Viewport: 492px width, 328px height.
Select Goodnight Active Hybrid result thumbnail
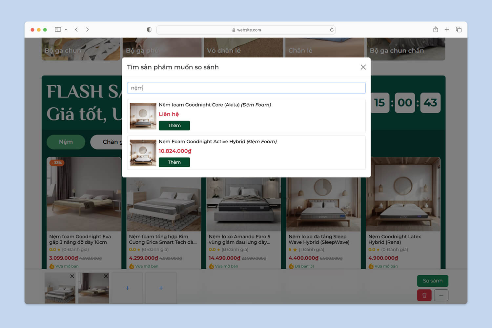(143, 153)
